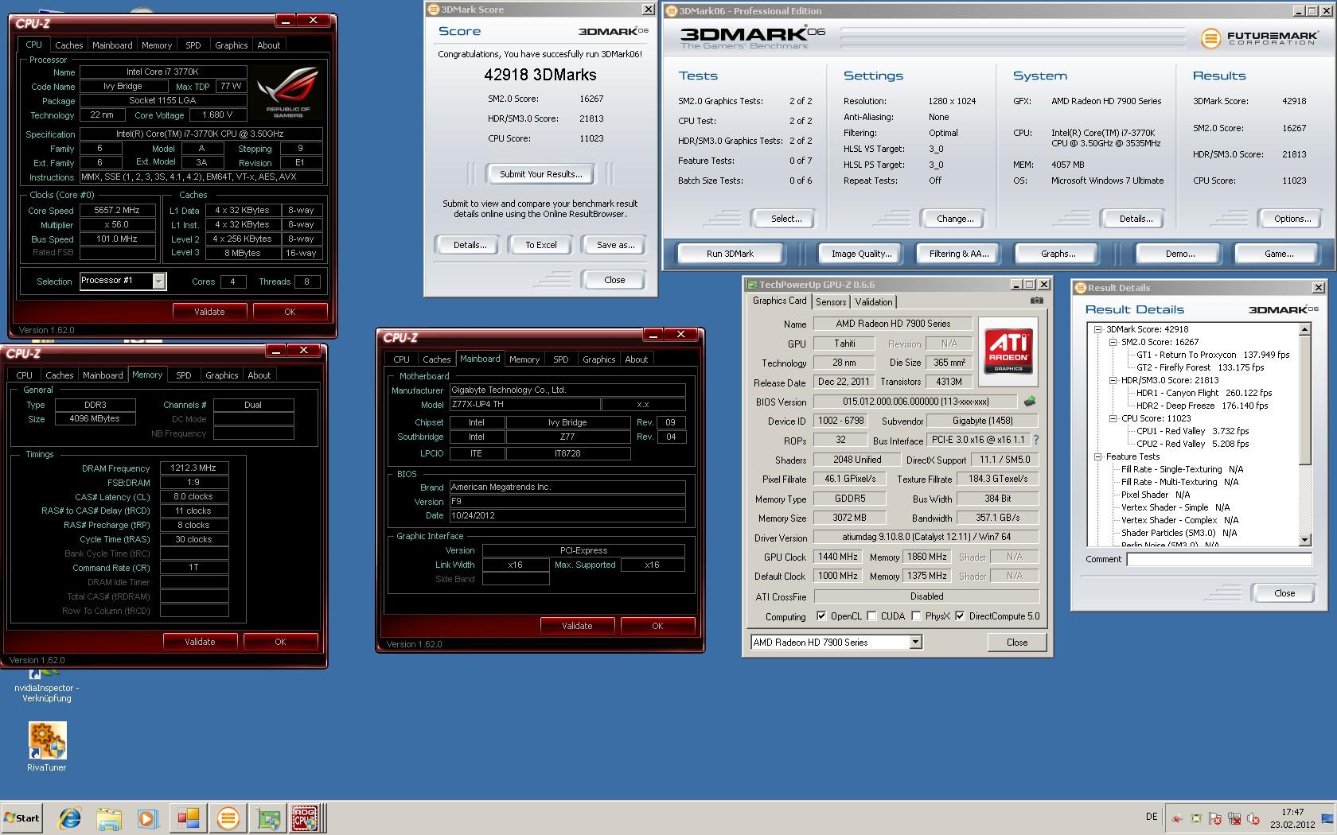This screenshot has height=835, width=1337.
Task: Click the green tray icon
Action: pos(1196,818)
